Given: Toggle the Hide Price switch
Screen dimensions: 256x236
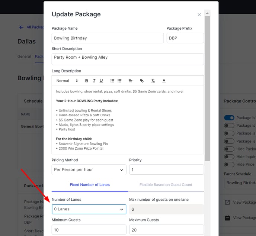Looking at the screenshot, I should click(229, 164).
